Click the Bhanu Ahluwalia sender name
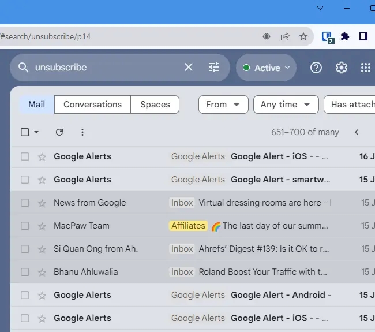The height and width of the screenshot is (332, 375). tap(85, 272)
